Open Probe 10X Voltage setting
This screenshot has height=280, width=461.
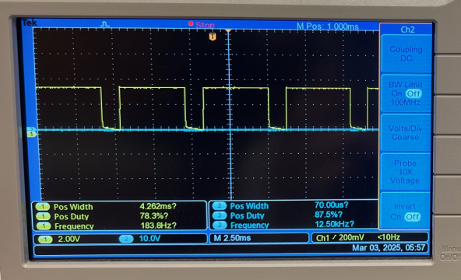click(405, 172)
